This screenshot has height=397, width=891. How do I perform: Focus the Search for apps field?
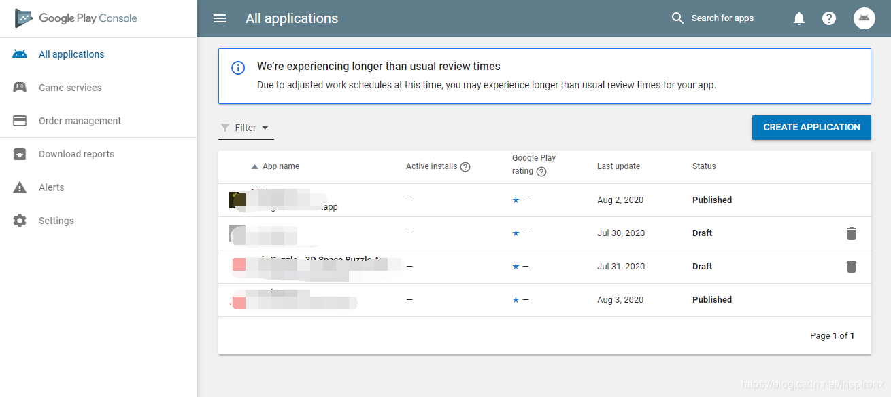point(722,18)
